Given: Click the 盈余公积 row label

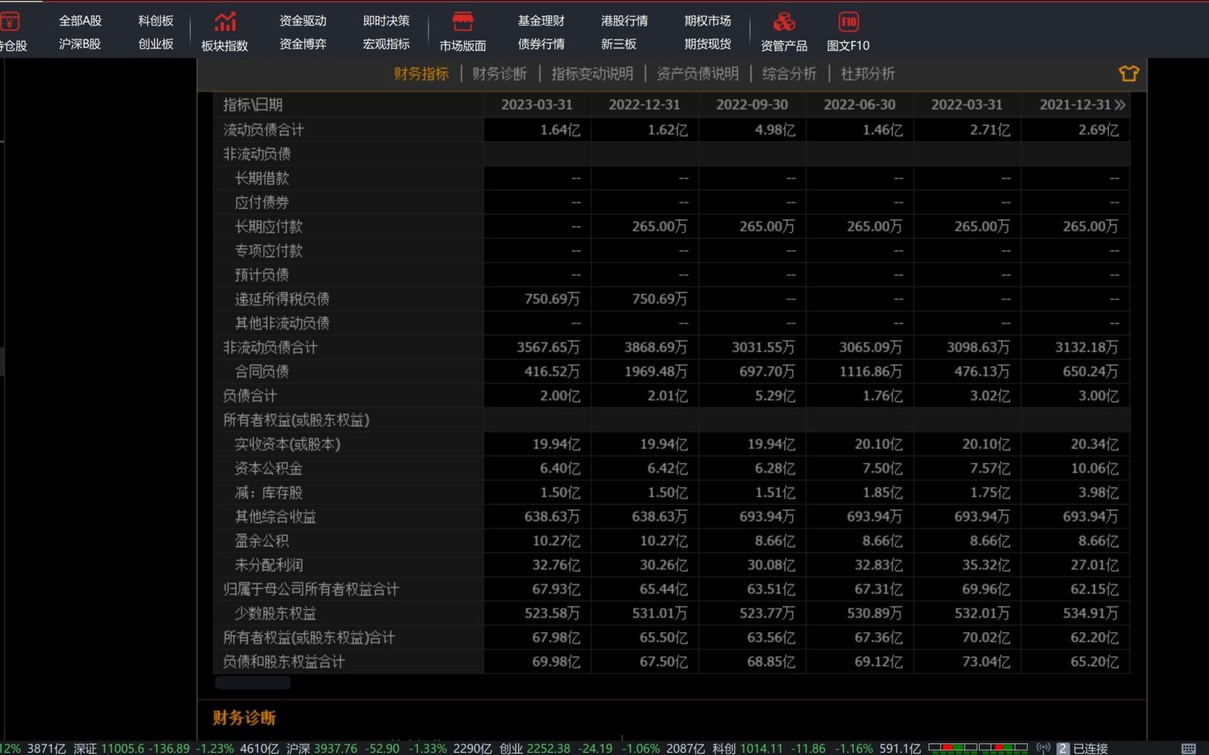Looking at the screenshot, I should (262, 541).
